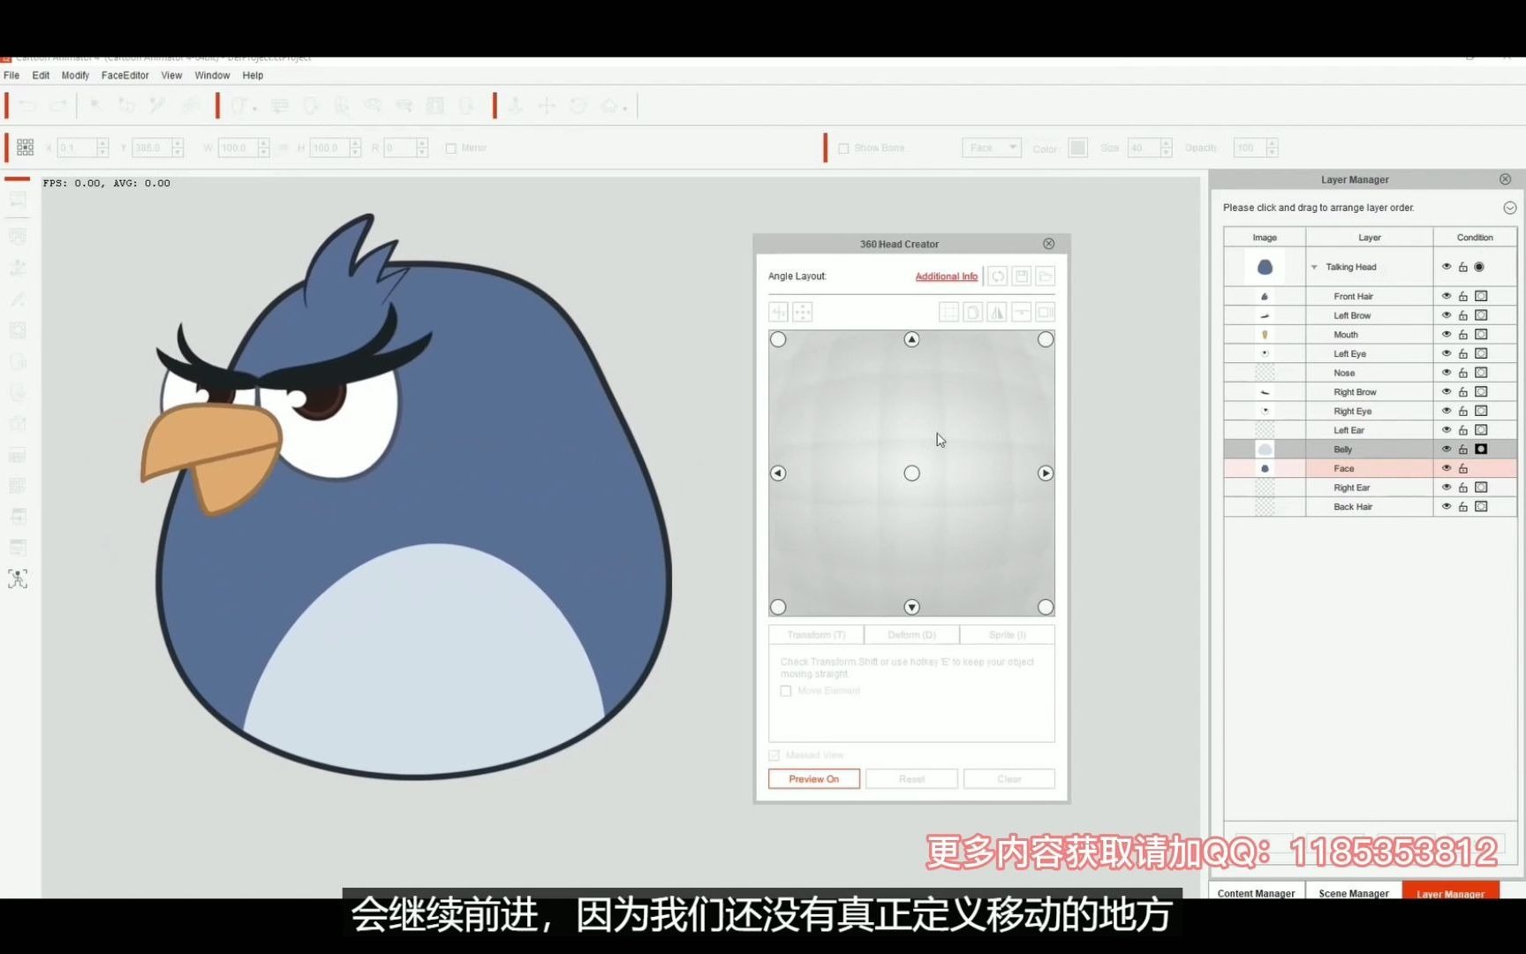1526x954 pixels.
Task: Toggle visibility of the Belly layer
Action: click(x=1447, y=449)
